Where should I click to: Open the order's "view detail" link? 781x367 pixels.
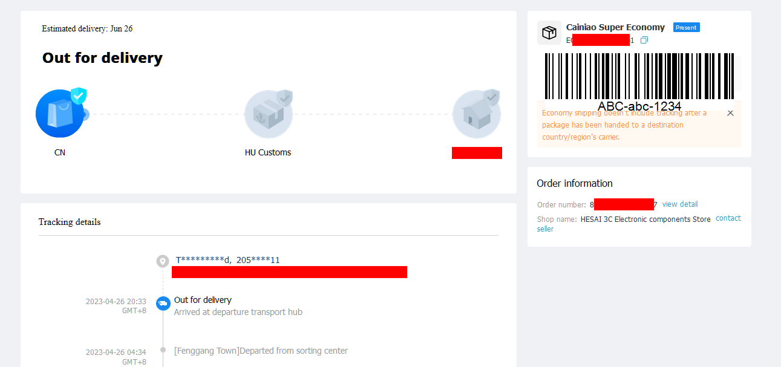click(680, 204)
